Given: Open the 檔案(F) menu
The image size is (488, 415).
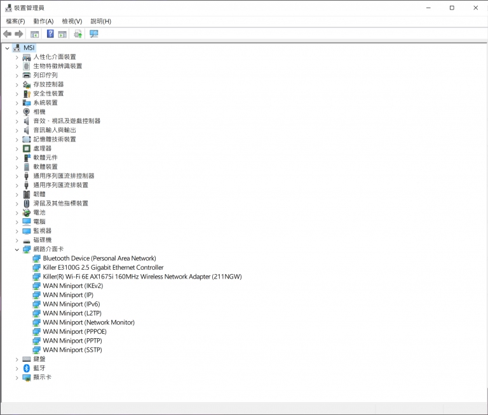Looking at the screenshot, I should tap(15, 21).
